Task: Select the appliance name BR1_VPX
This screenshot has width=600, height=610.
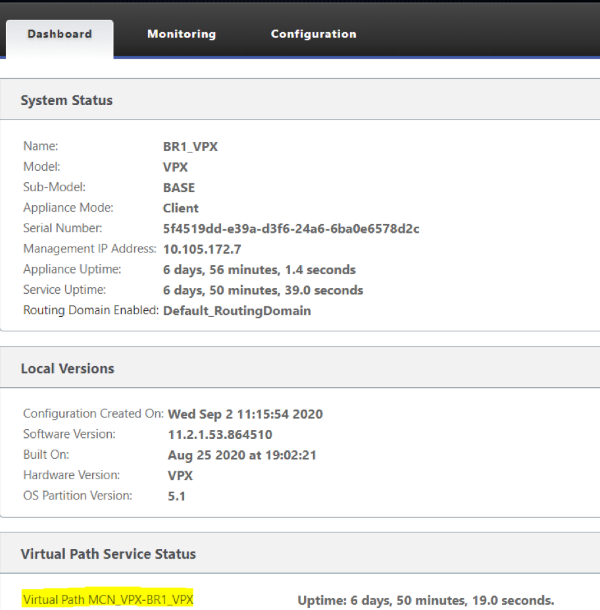Action: point(190,147)
